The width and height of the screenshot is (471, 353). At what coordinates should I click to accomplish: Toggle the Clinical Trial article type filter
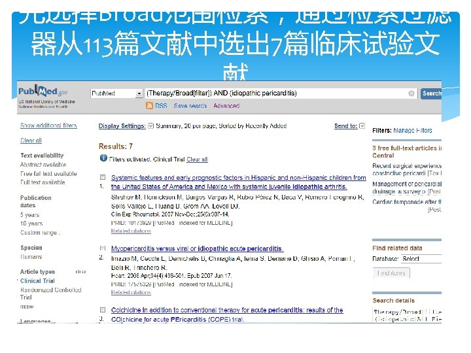[x=37, y=281]
